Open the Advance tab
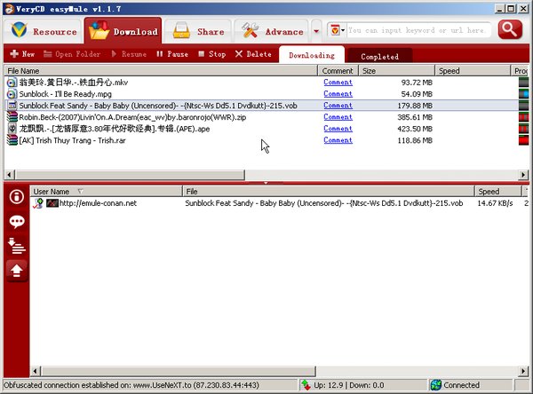Viewport: 533px width, 394px height. pos(272,31)
